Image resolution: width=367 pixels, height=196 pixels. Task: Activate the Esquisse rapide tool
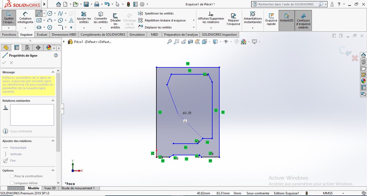(271, 19)
